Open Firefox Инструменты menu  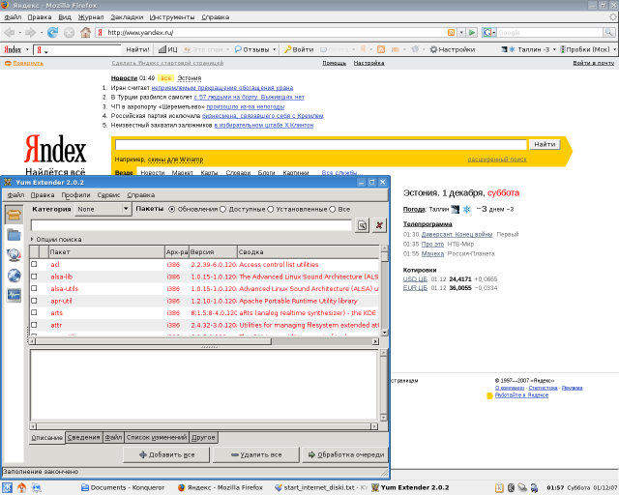point(172,17)
